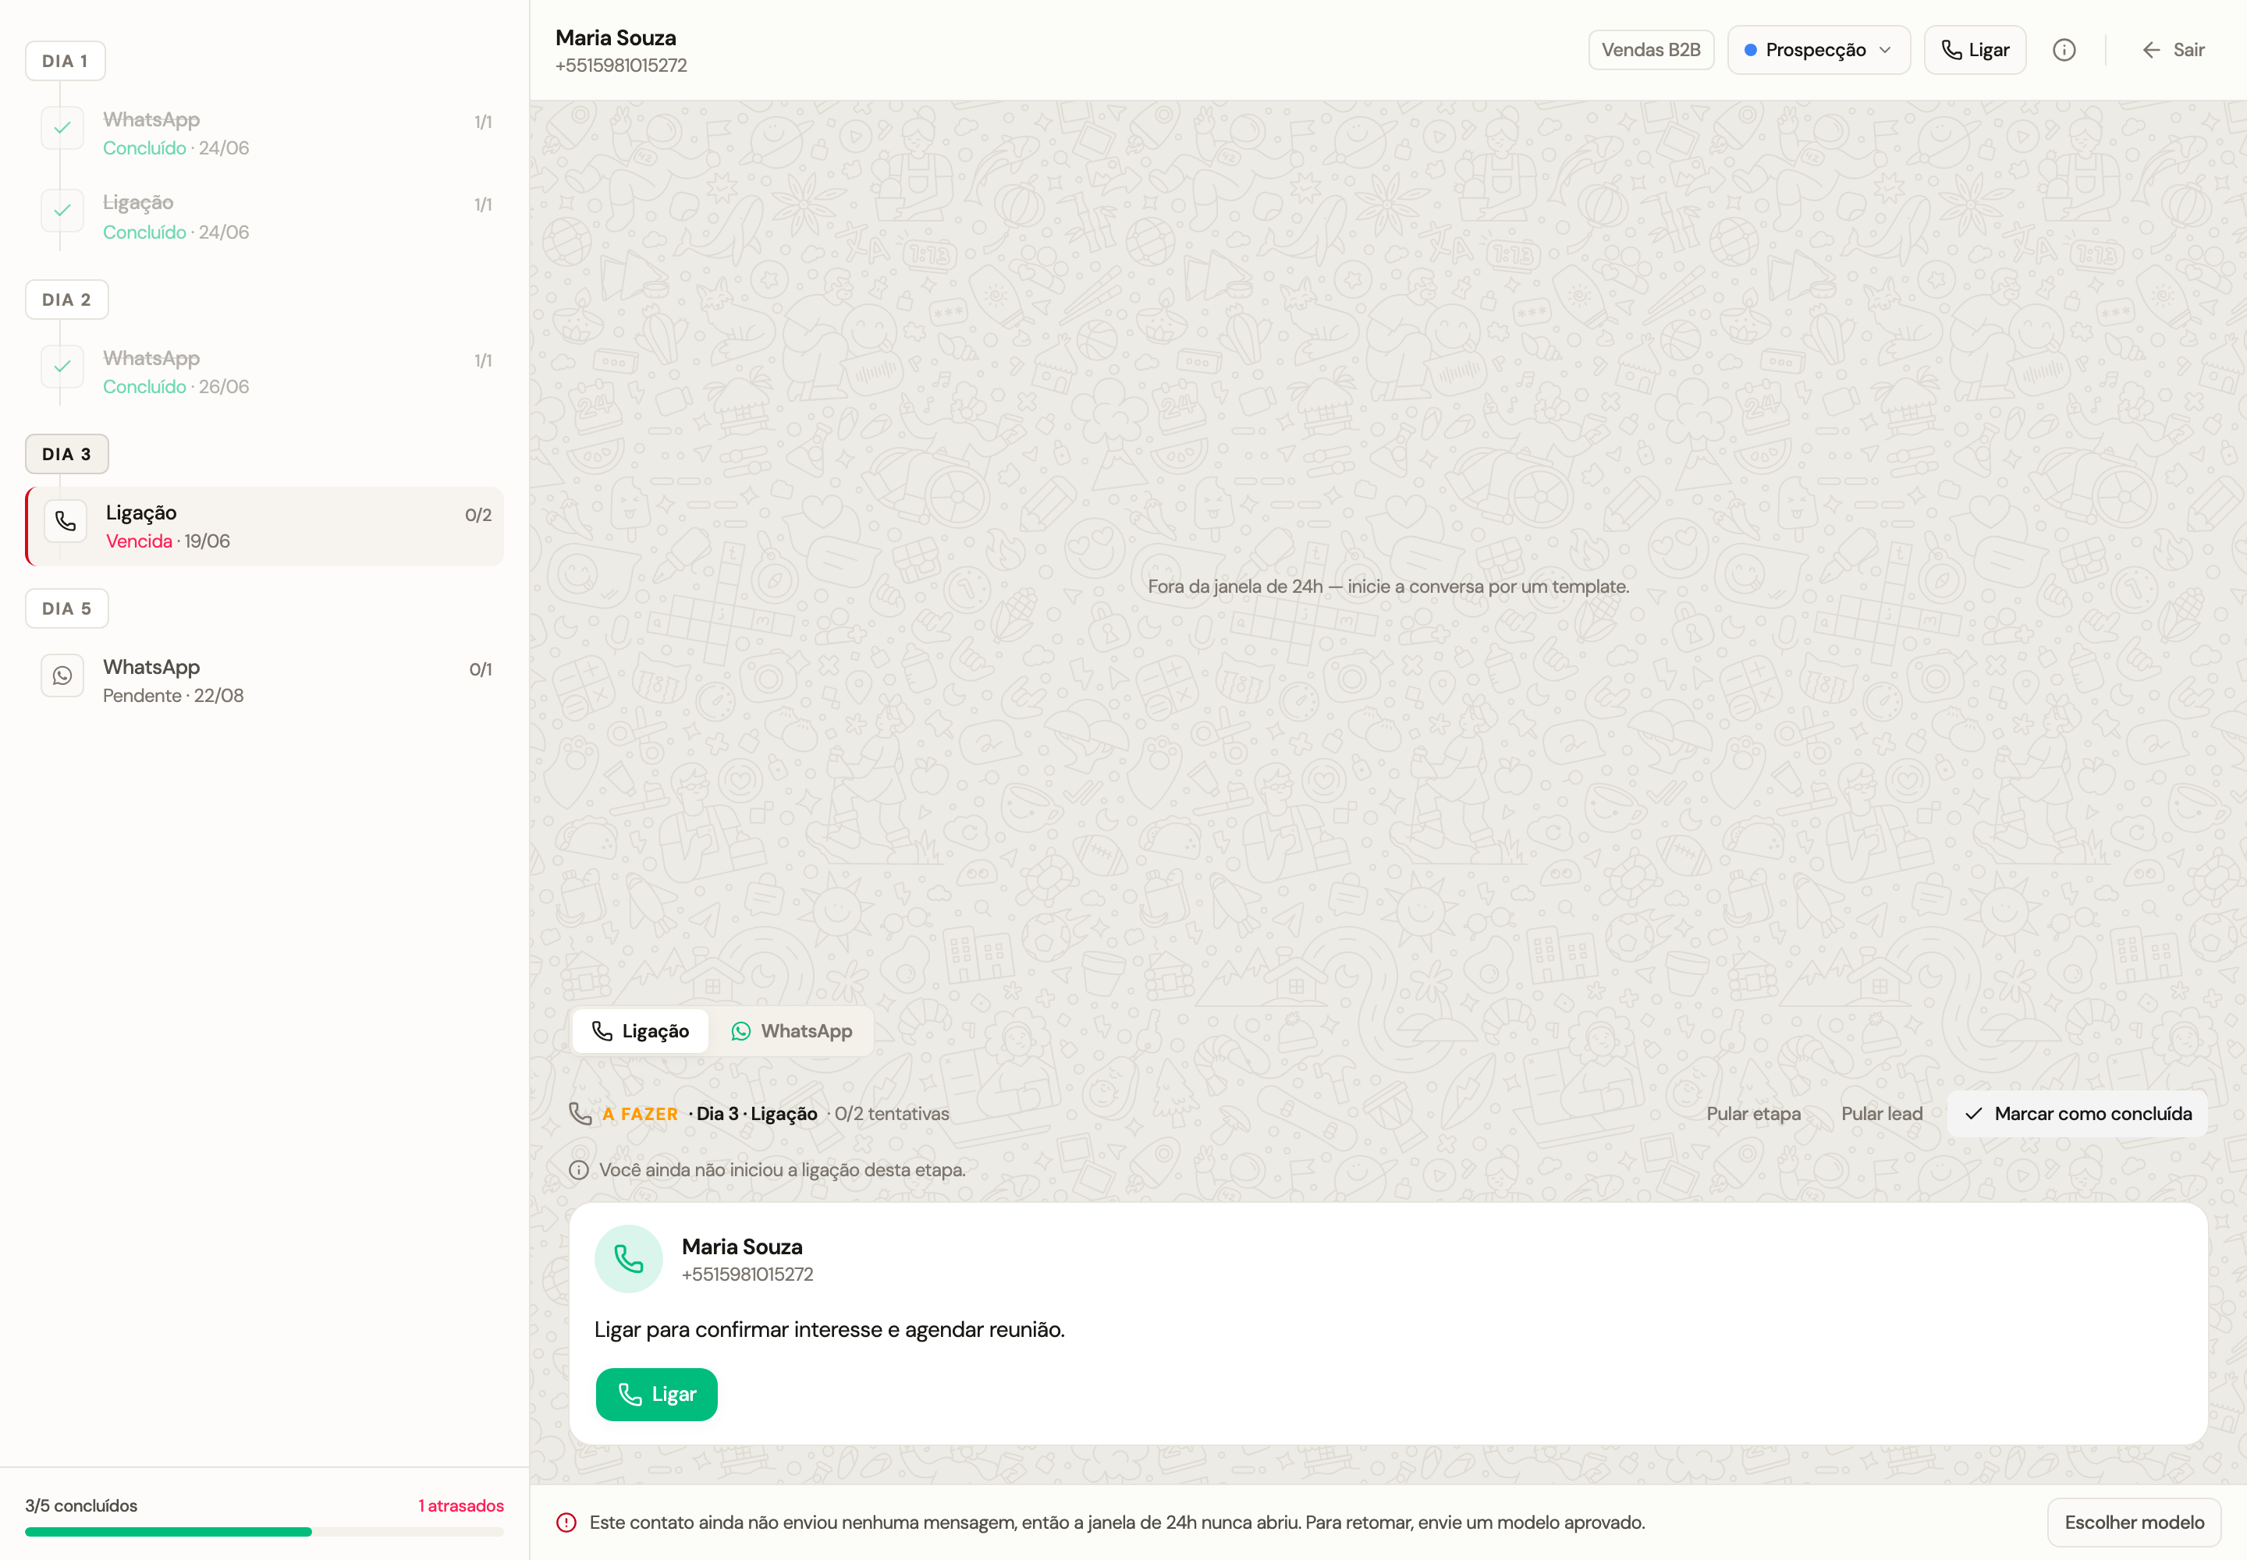Click the info icon next to 'Você ainda não iniciou'

579,1170
